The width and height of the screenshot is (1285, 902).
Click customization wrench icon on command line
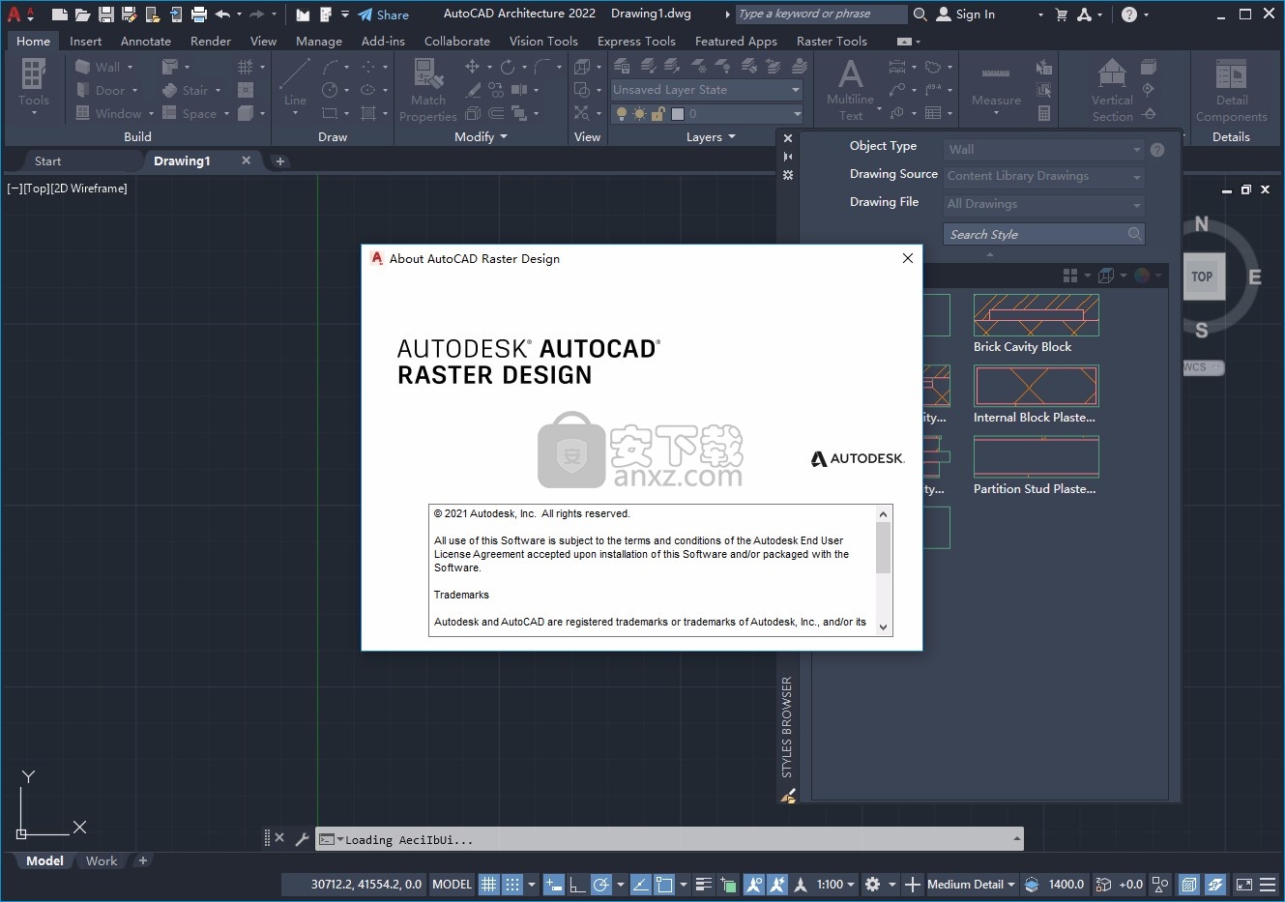(302, 839)
